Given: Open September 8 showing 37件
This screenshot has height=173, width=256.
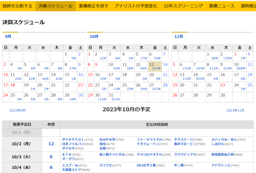Looking at the screenshot, I should [73, 68].
